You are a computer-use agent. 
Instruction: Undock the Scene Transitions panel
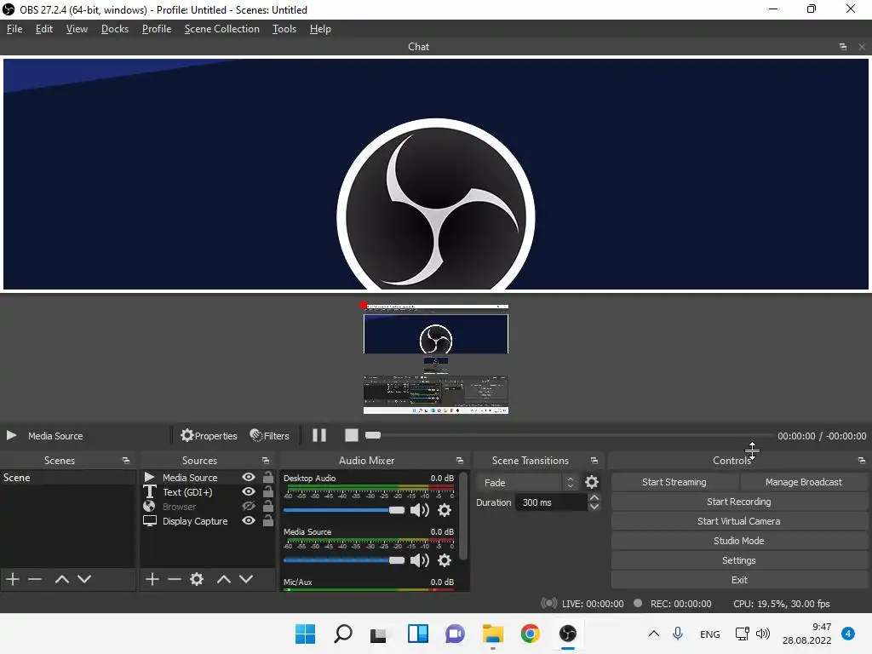tap(594, 461)
